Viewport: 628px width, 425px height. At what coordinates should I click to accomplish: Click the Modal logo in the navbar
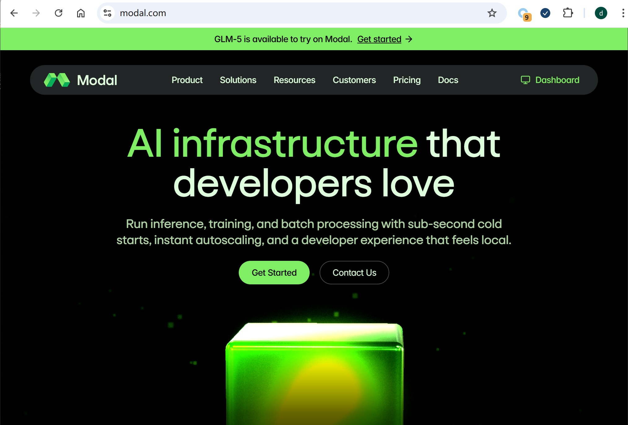(x=81, y=80)
